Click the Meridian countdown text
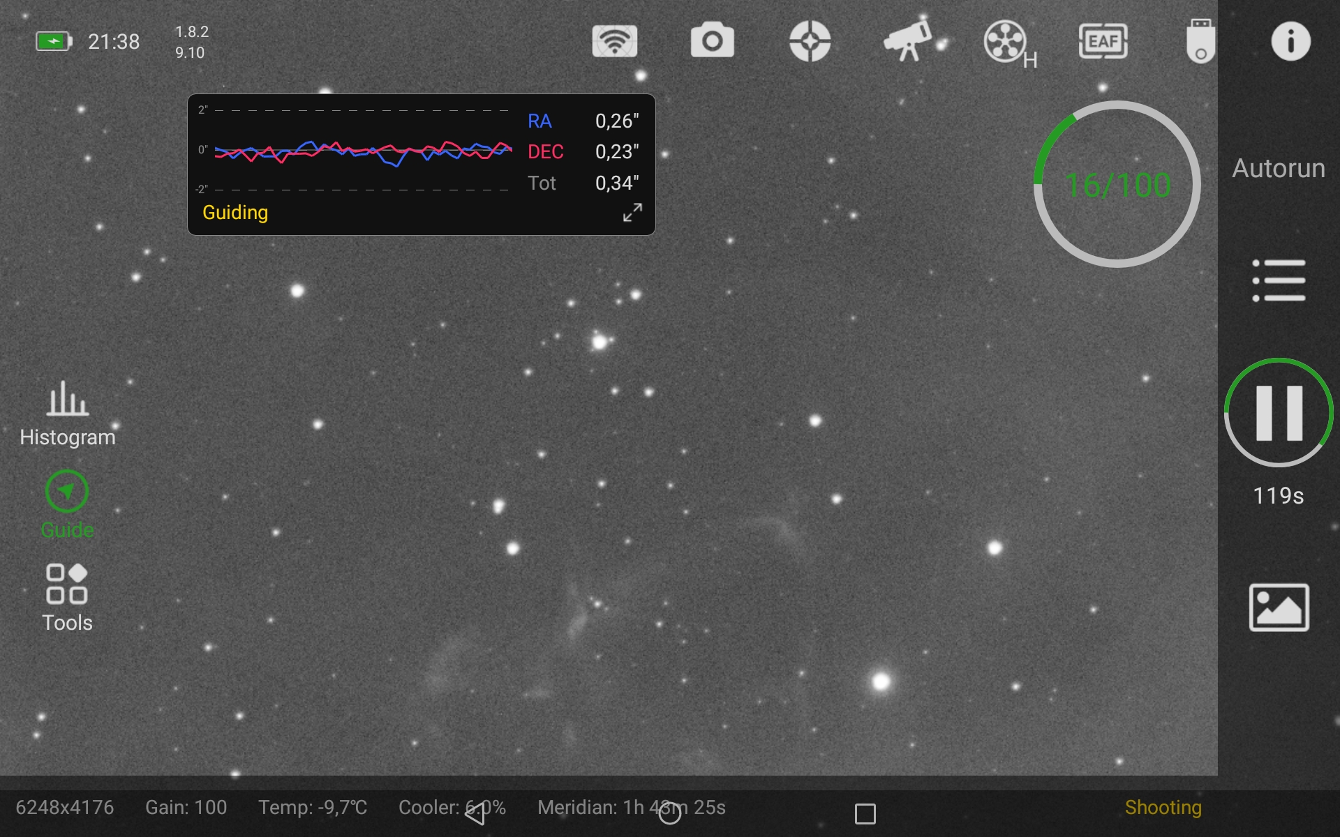The width and height of the screenshot is (1340, 837). [632, 808]
